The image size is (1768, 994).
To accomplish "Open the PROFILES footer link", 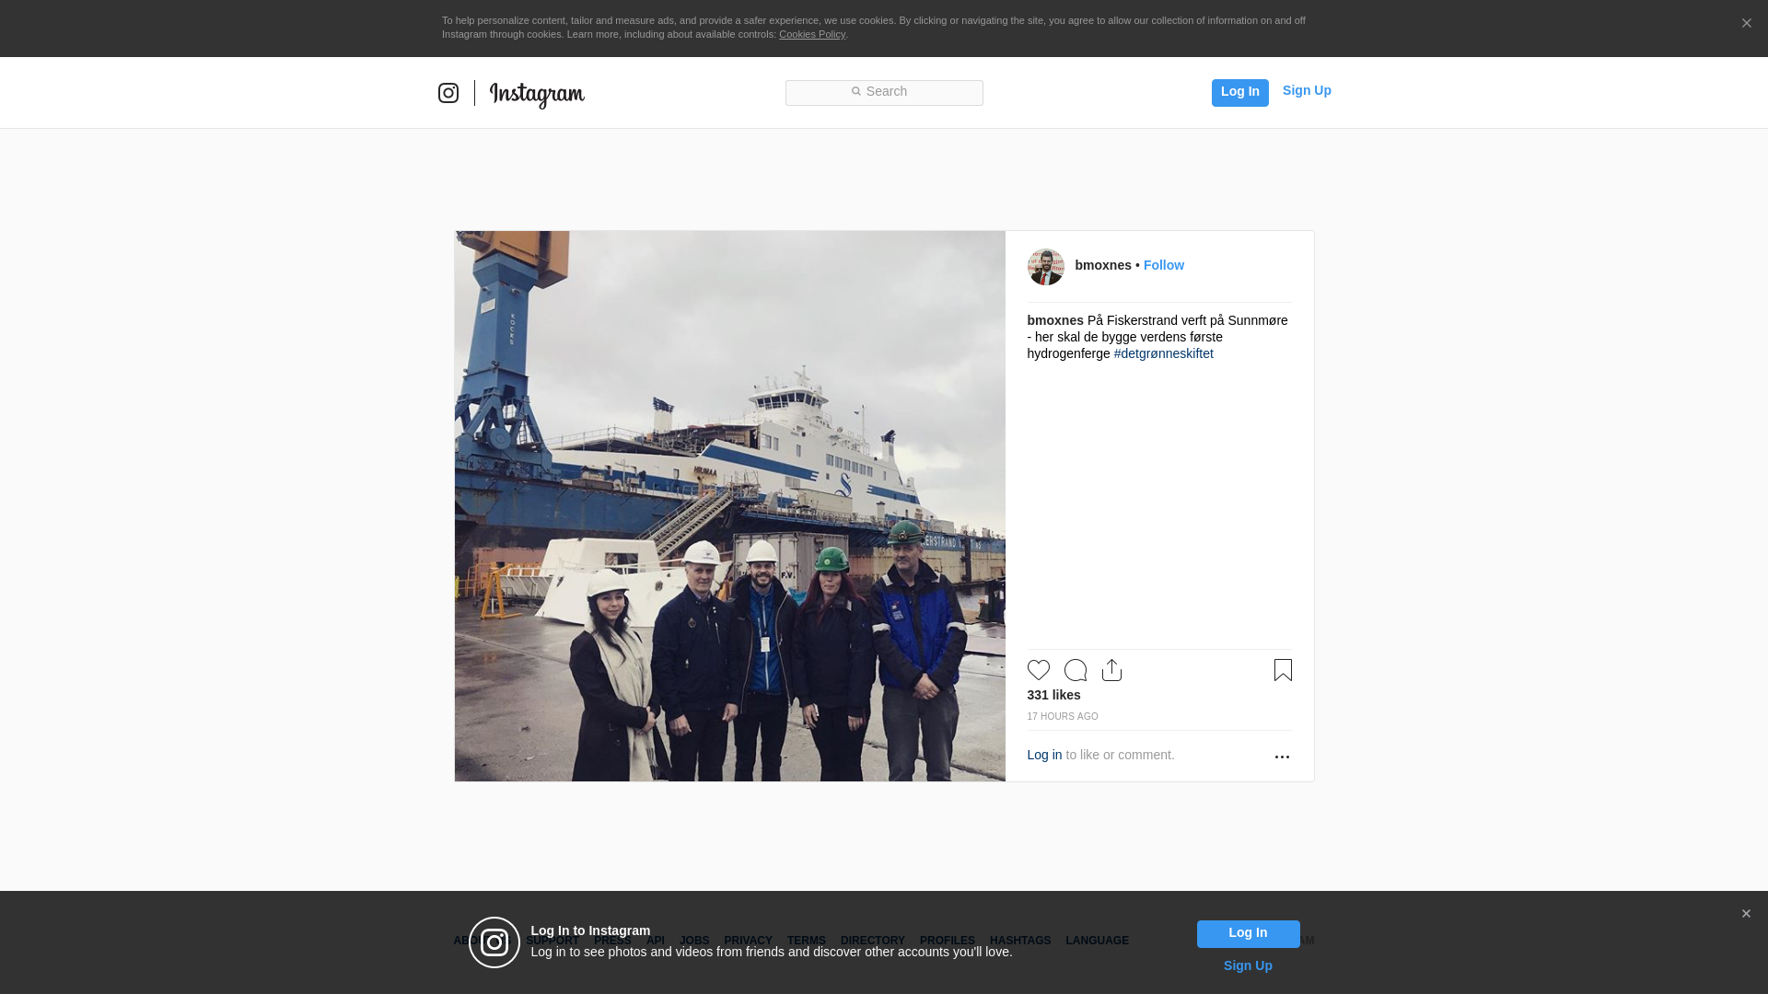I will (x=948, y=941).
